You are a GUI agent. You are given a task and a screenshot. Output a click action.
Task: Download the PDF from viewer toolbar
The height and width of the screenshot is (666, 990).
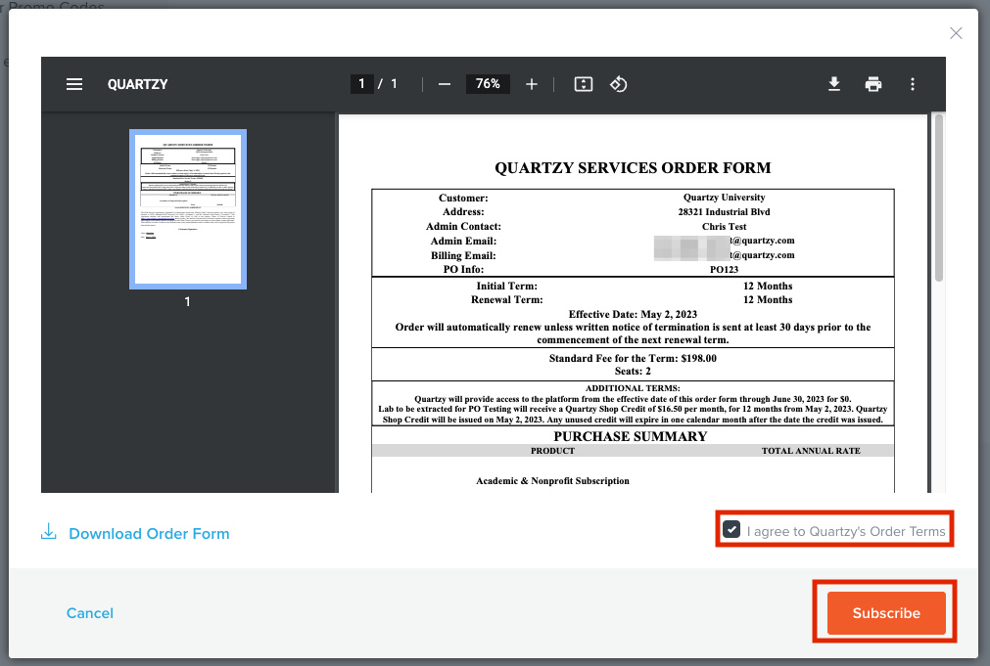coord(834,84)
